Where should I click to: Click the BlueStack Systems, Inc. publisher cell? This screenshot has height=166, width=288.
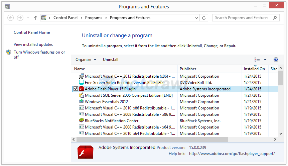coord(200,121)
